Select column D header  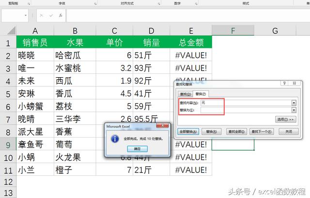click(x=152, y=31)
